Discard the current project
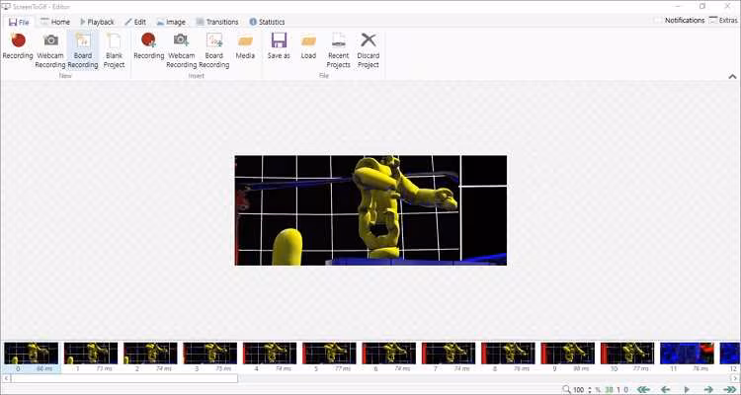 point(369,51)
